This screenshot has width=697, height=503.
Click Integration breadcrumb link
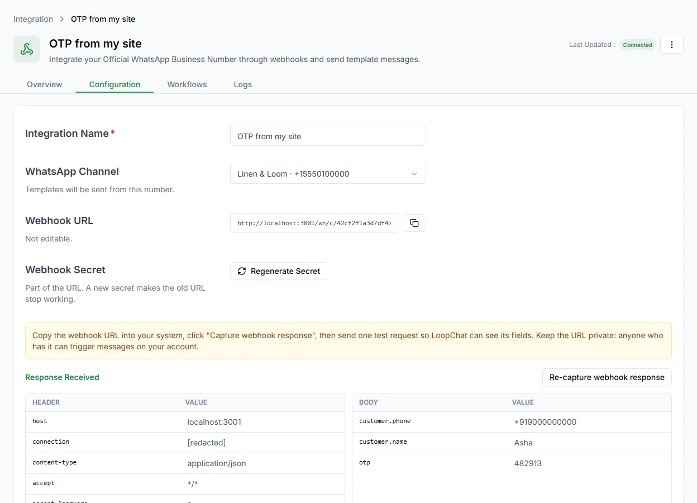pos(33,19)
